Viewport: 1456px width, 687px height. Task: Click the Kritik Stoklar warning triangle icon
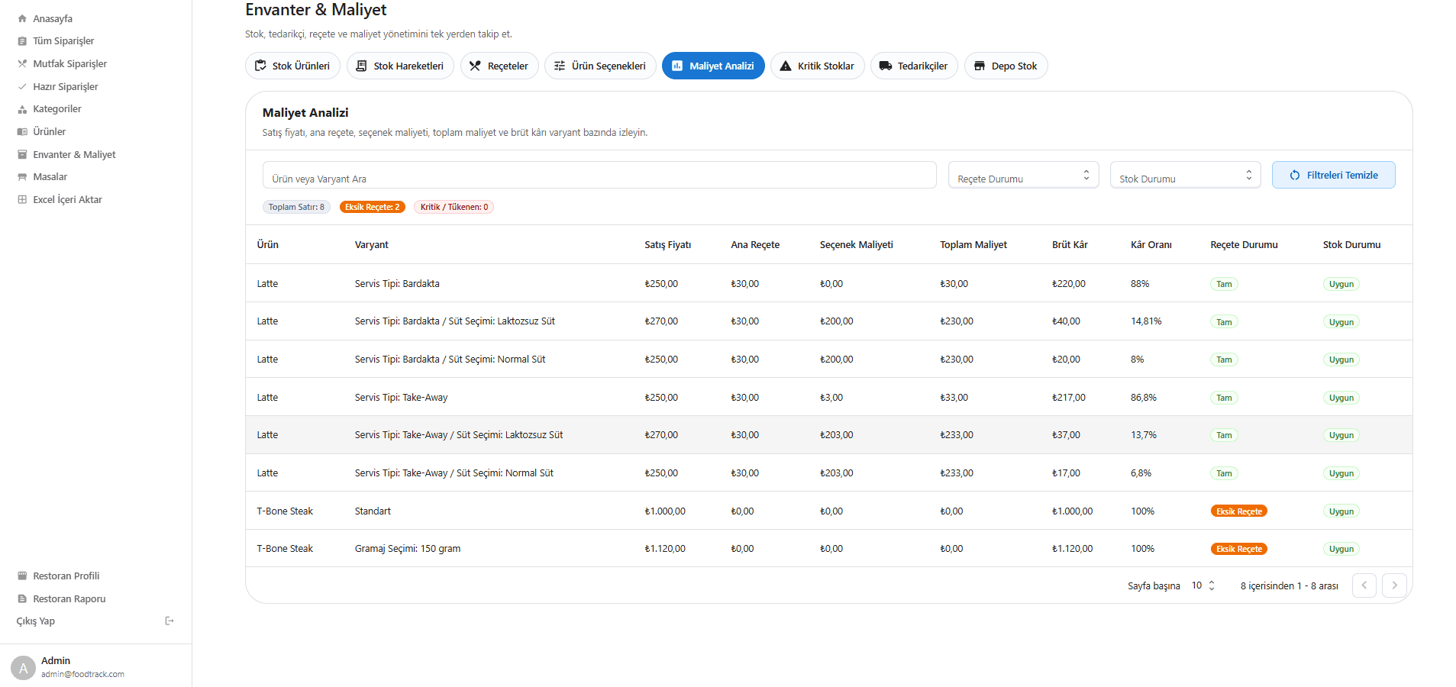coord(786,66)
